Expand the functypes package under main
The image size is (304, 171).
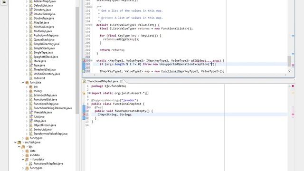point(23,138)
